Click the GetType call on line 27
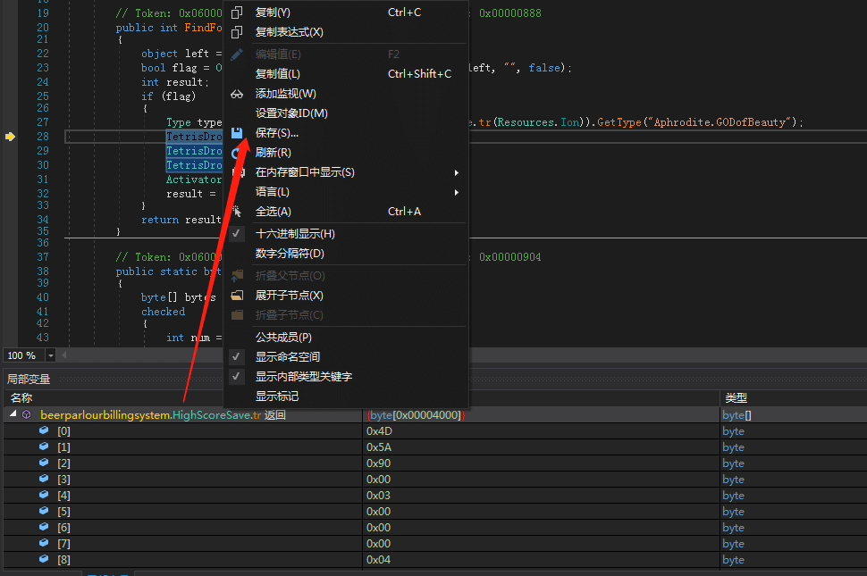867x576 pixels. click(619, 122)
